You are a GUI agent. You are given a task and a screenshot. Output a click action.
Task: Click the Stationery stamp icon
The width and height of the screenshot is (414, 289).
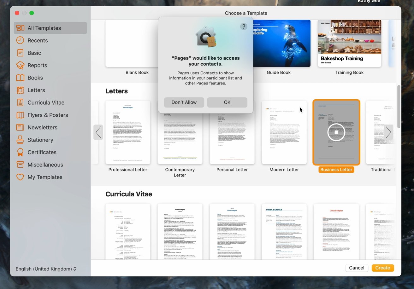pyautogui.click(x=20, y=140)
